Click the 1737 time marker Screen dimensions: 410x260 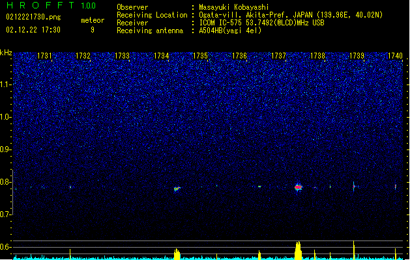pyautogui.click(x=278, y=56)
